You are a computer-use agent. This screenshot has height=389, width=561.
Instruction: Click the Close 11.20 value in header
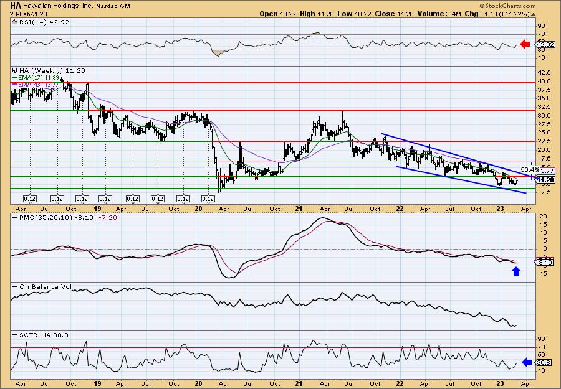[x=395, y=14]
